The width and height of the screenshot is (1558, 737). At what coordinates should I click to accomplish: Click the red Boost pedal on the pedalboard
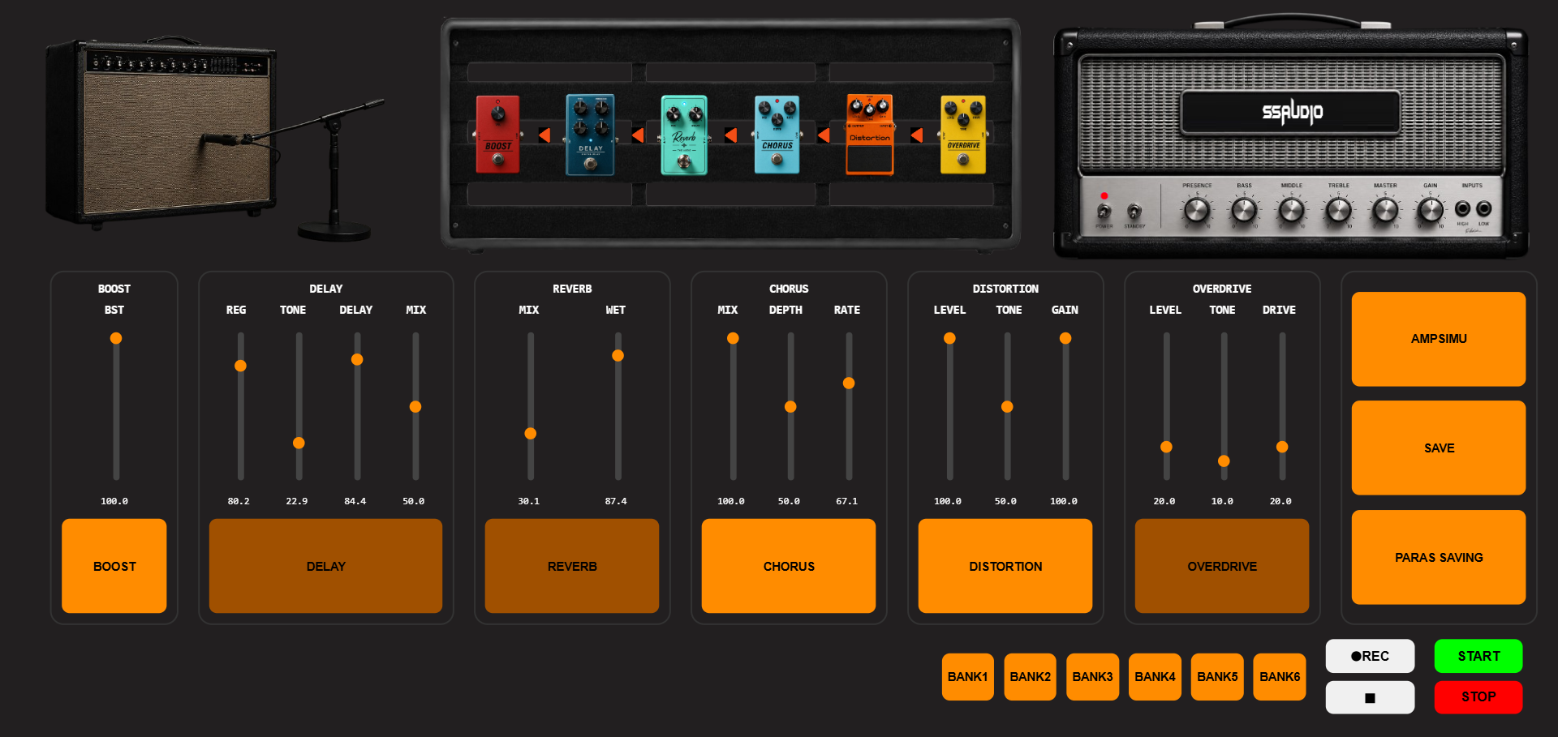(x=497, y=134)
